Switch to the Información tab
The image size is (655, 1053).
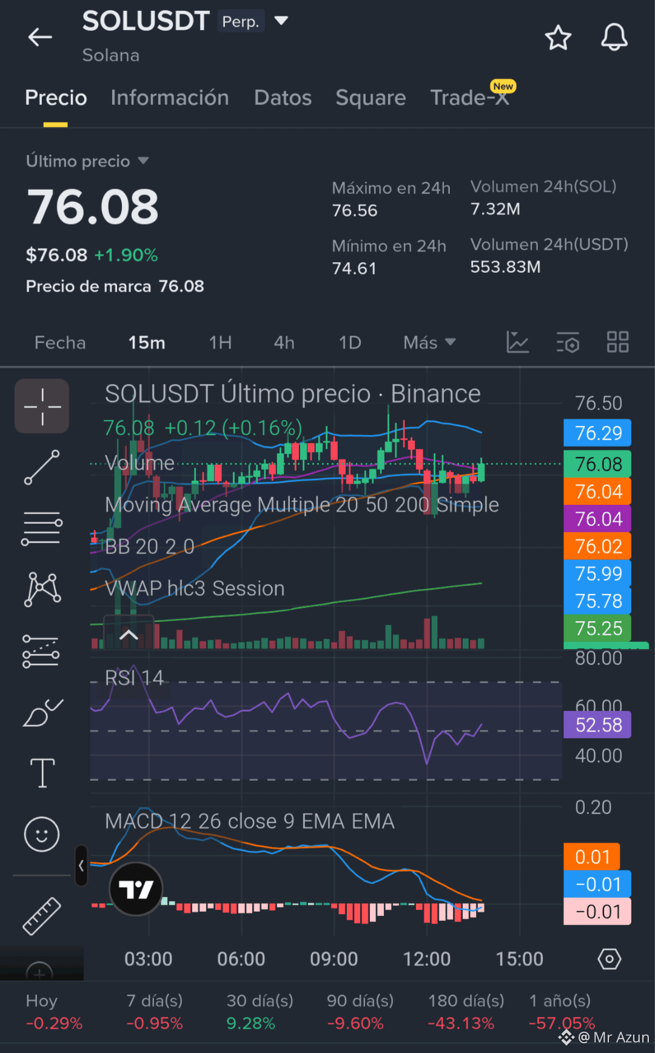coord(170,98)
